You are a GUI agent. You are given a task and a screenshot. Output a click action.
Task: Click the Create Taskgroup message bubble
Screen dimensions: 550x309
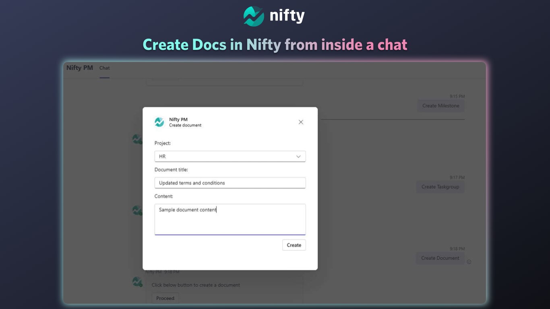tap(440, 187)
